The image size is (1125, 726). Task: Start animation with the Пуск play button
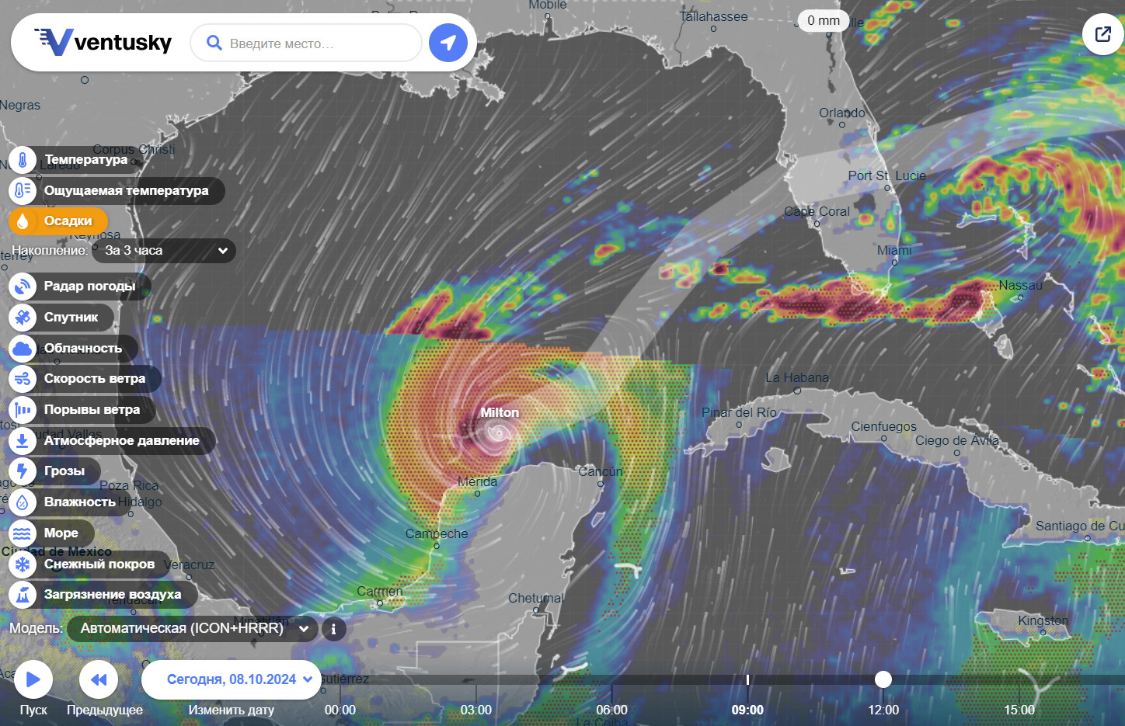tap(33, 680)
